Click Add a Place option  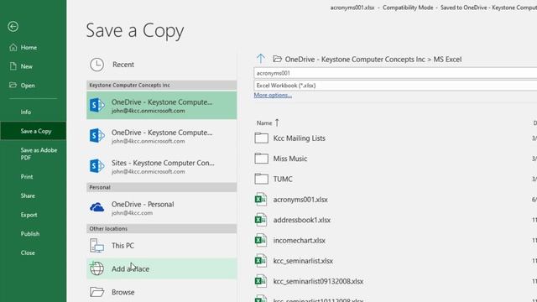pos(161,268)
